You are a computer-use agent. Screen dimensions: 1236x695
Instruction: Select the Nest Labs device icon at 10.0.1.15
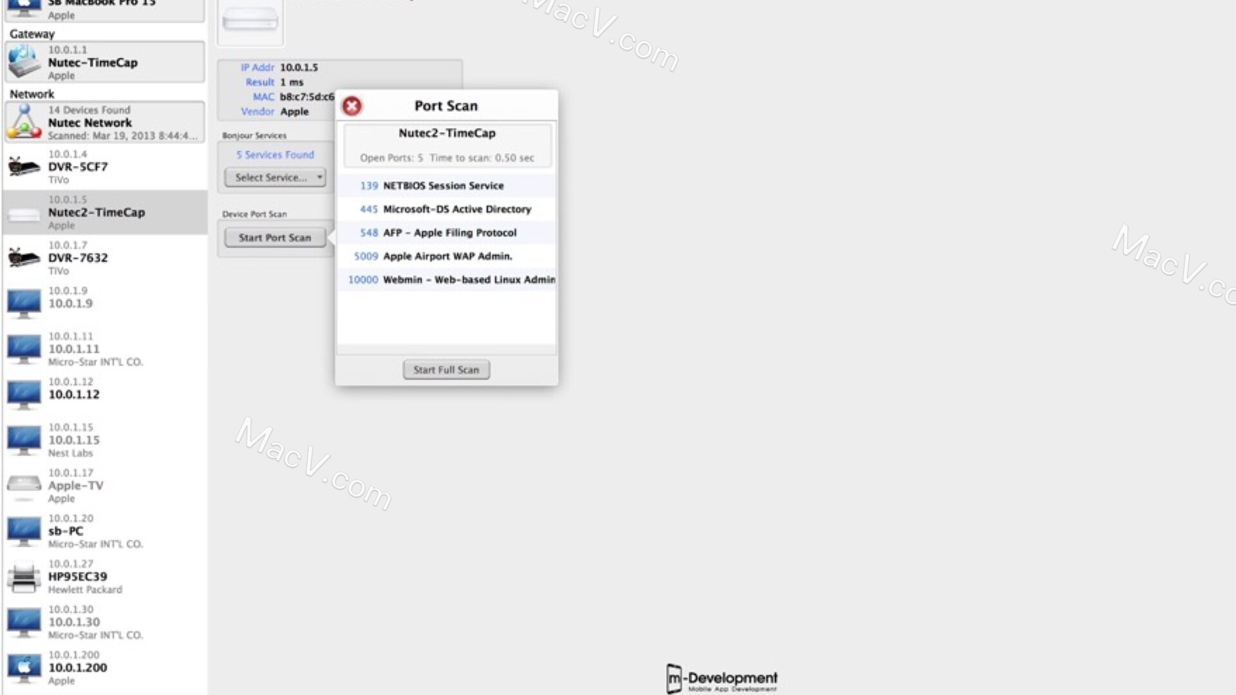pyautogui.click(x=23, y=439)
